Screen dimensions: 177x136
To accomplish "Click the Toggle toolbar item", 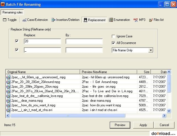I will (x=10, y=20).
